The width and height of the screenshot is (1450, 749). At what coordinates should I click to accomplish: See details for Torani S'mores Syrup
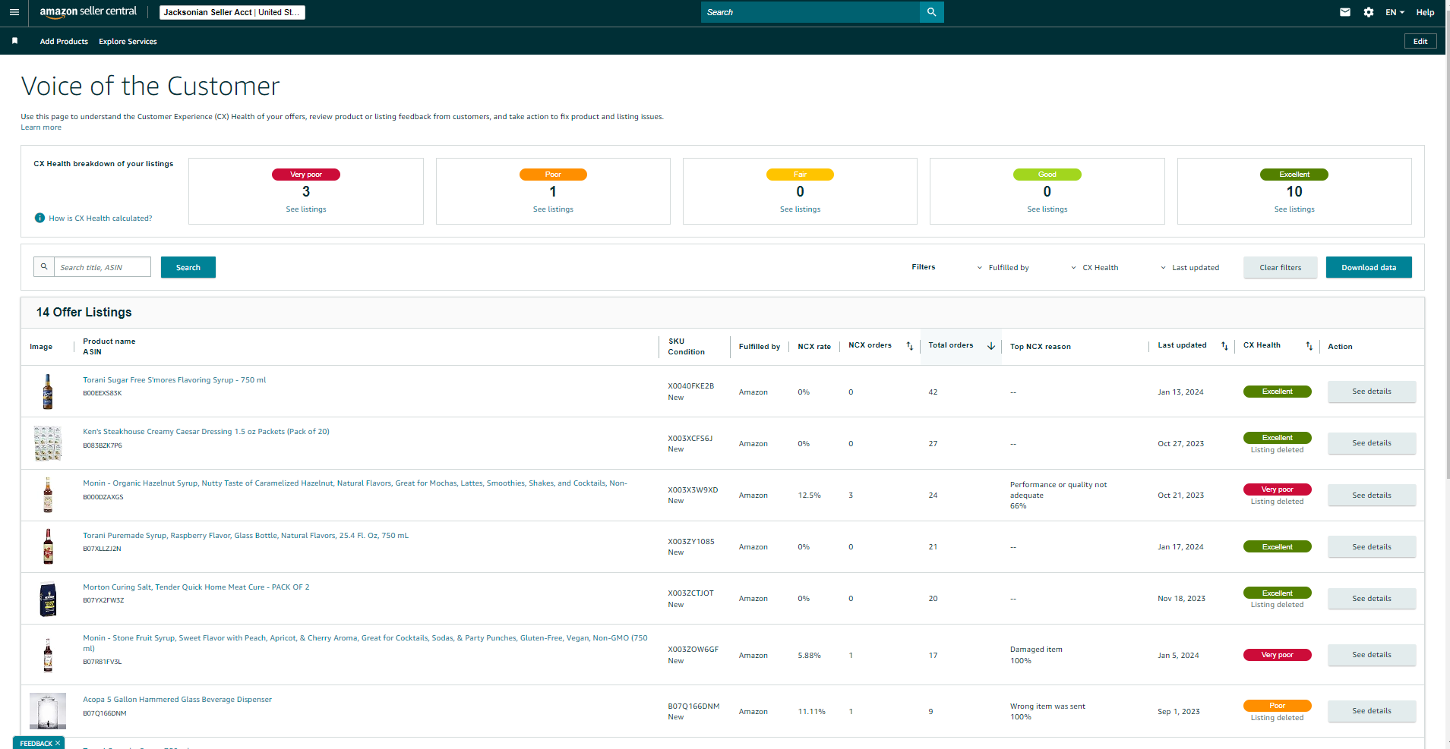tap(1372, 392)
